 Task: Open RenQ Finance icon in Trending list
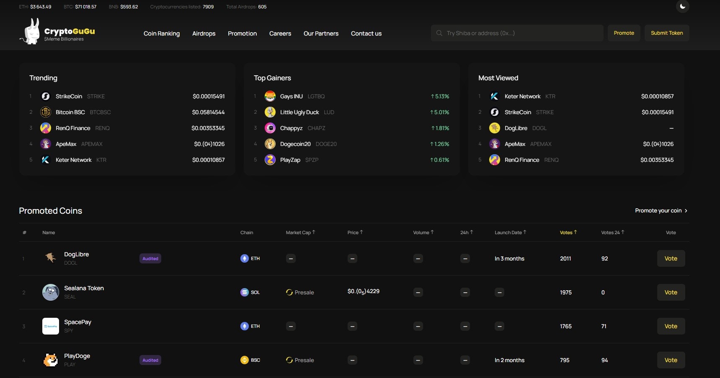[46, 128]
